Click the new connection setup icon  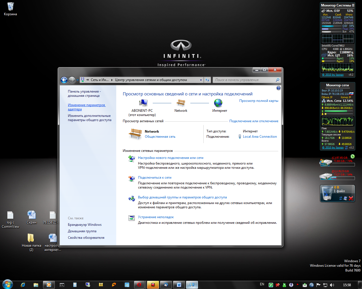point(132,159)
